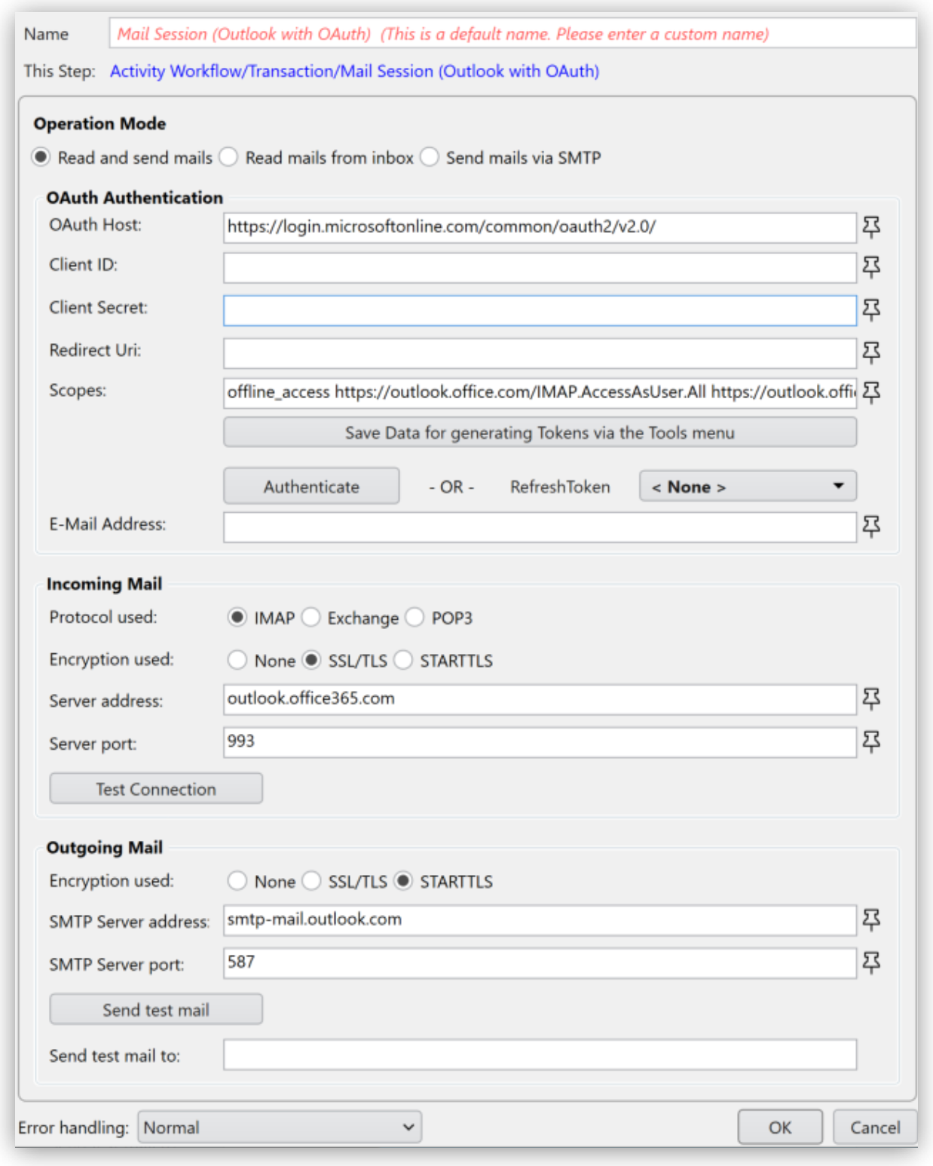This screenshot has width=933, height=1166.
Task: Select the Send mails via SMTP mode
Action: click(x=430, y=158)
